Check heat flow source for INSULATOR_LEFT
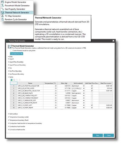This screenshot has height=144, width=121. pos(92,100)
